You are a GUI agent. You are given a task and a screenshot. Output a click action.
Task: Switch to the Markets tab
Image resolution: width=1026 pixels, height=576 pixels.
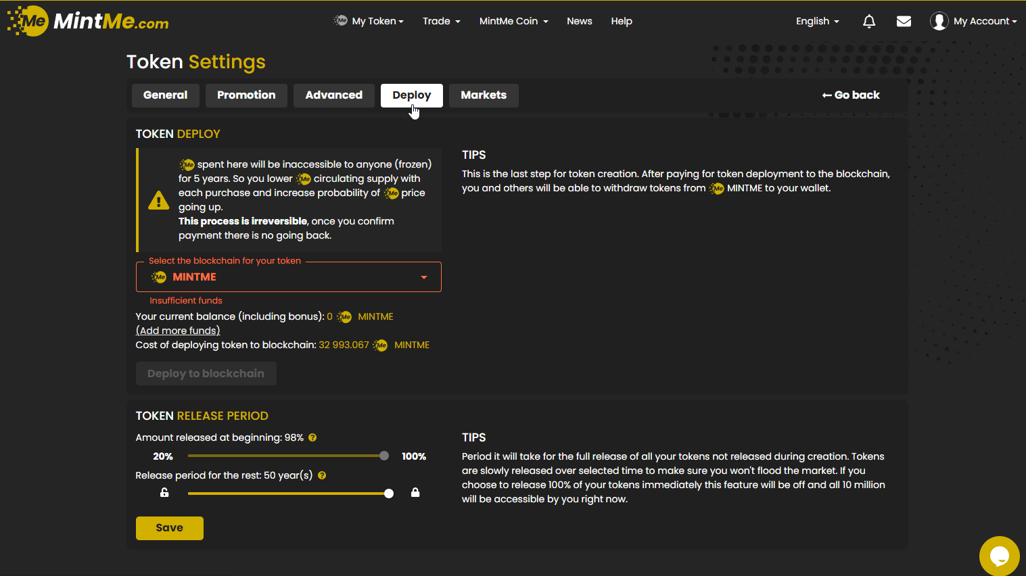[484, 95]
